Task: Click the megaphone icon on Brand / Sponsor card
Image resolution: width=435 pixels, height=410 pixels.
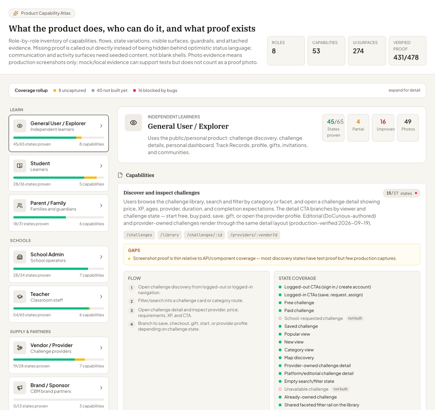Action: point(20,388)
